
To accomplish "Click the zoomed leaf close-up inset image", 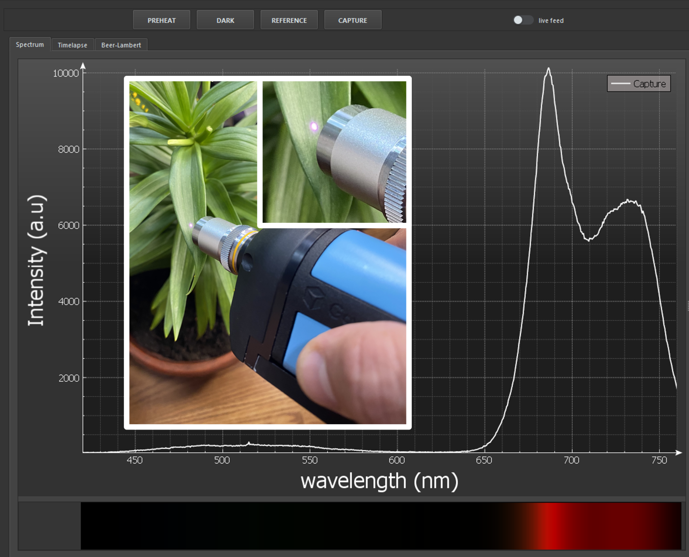I will (335, 152).
